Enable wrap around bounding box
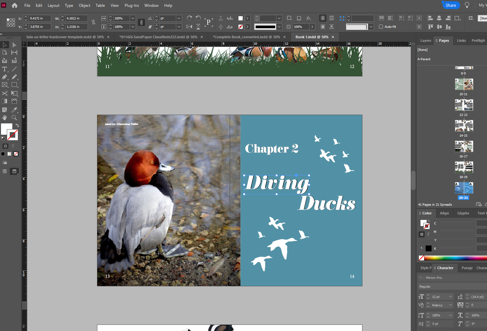The width and height of the screenshot is (487, 331). [x=332, y=18]
